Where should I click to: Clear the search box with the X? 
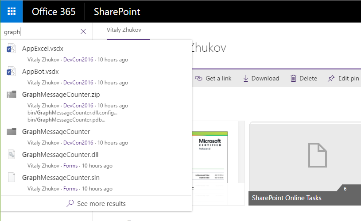pyautogui.click(x=83, y=31)
